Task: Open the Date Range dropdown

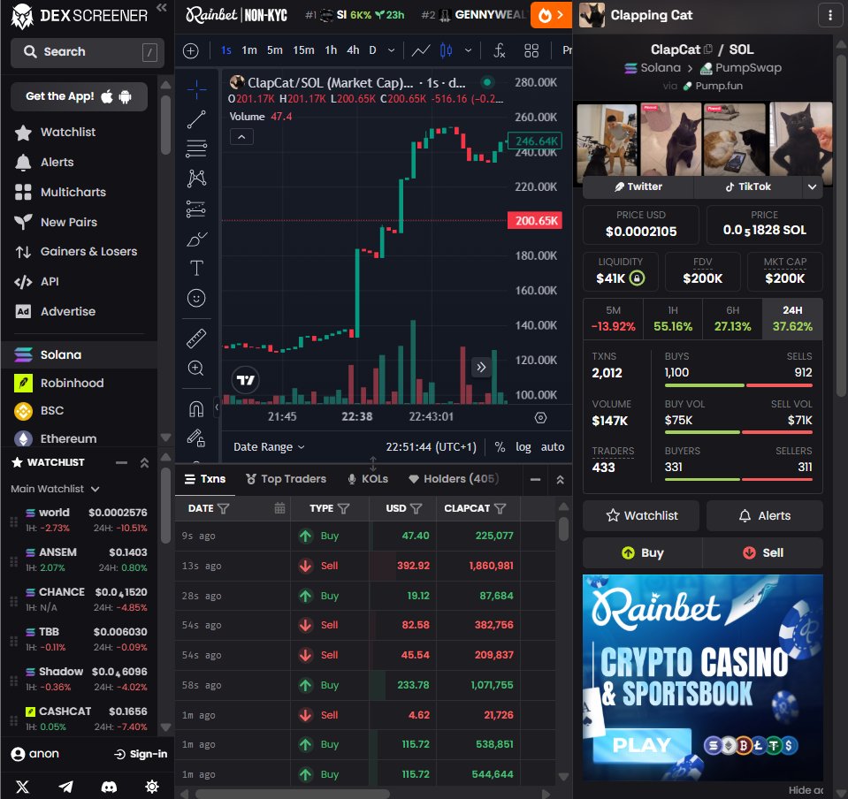Action: click(x=270, y=447)
